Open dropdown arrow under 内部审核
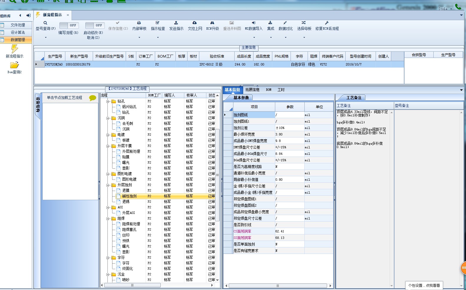The width and height of the screenshot is (466, 290). tap(139, 38)
